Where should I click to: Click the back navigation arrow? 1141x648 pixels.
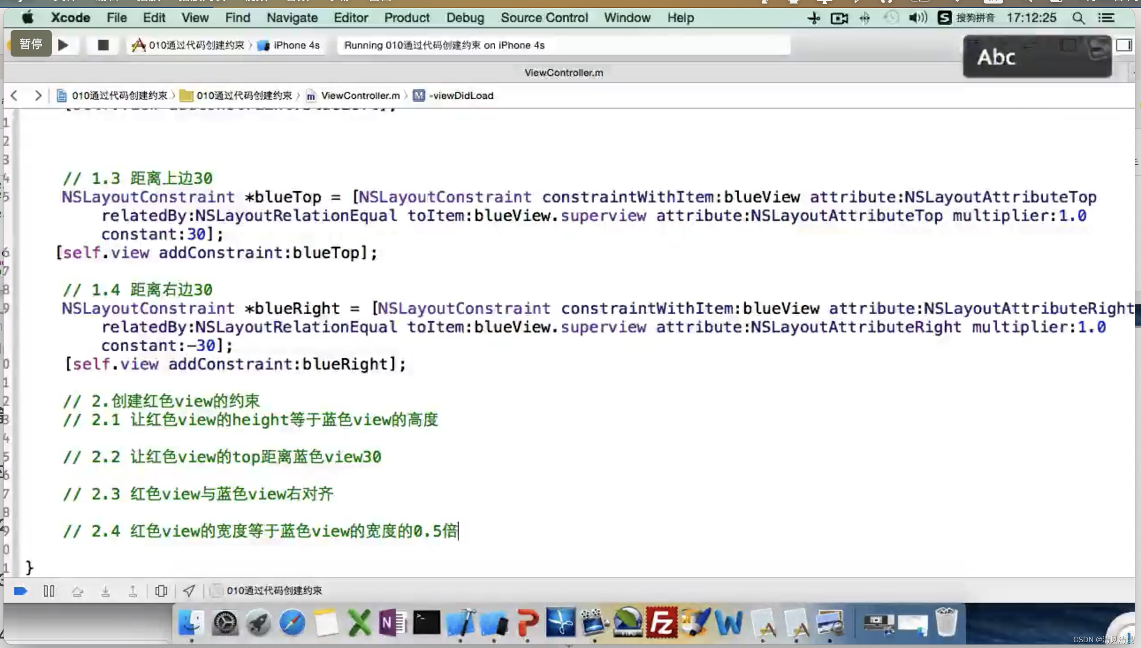pyautogui.click(x=14, y=95)
